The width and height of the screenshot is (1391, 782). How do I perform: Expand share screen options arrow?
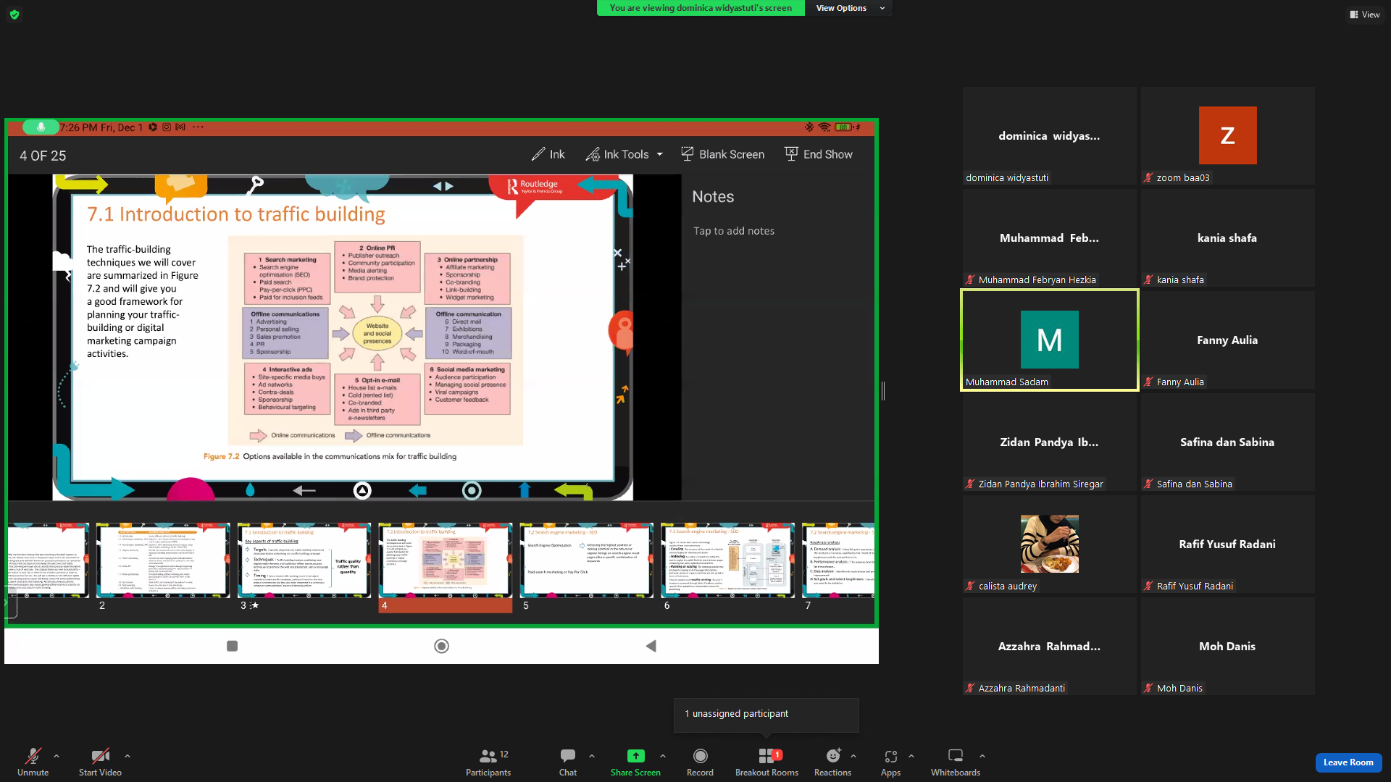tap(663, 756)
